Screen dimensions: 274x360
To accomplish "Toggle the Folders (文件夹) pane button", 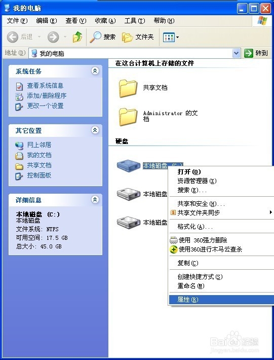I will pos(138,37).
